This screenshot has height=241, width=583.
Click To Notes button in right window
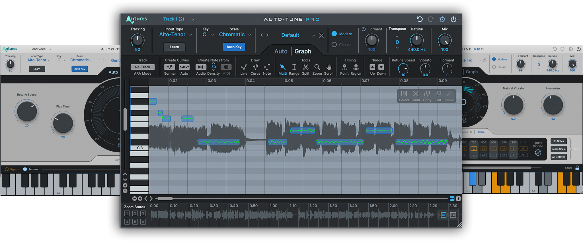click(x=559, y=141)
